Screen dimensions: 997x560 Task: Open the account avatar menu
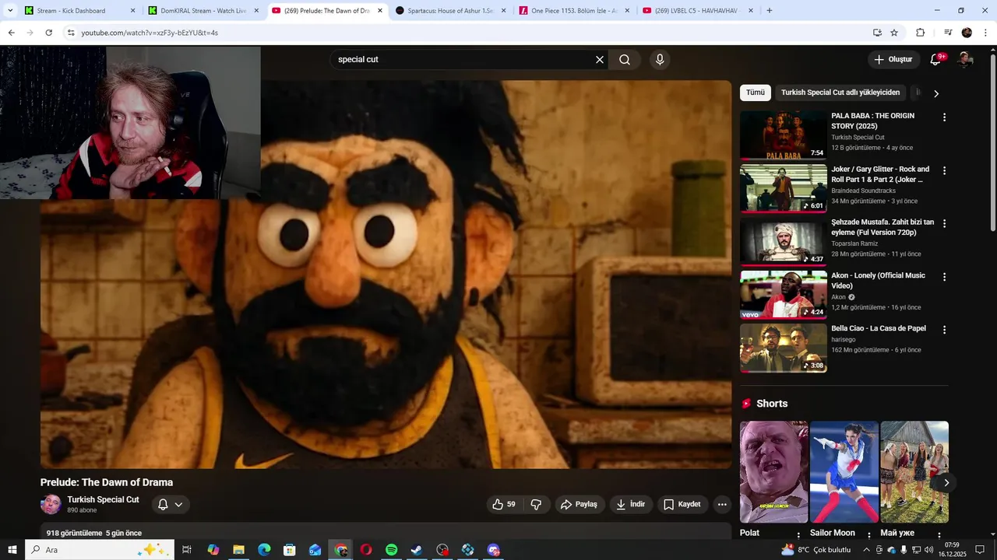point(965,60)
